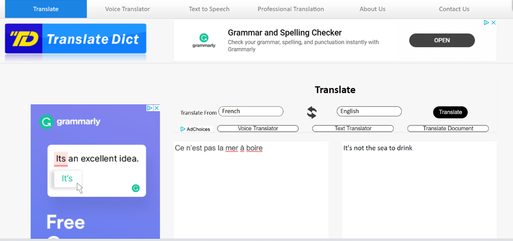Click the 'Translate From' label
The width and height of the screenshot is (513, 241).
(x=199, y=113)
